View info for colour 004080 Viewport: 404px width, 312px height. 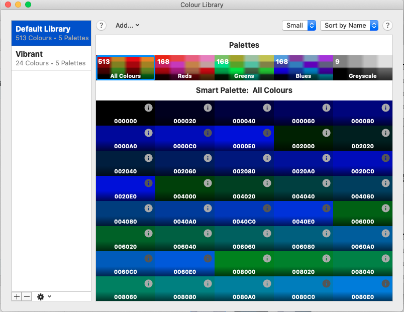coord(148,208)
